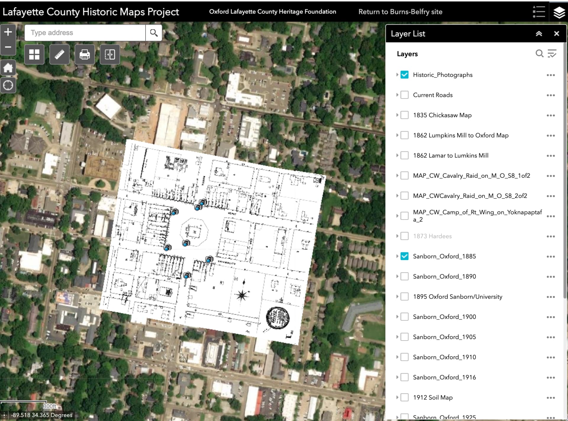The width and height of the screenshot is (568, 421).
Task: Disable the Sanborn_Oxford_1885 layer
Action: [x=404, y=256]
